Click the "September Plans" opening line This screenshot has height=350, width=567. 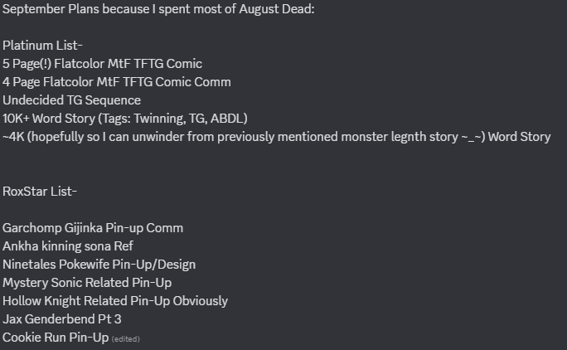tap(50, 9)
